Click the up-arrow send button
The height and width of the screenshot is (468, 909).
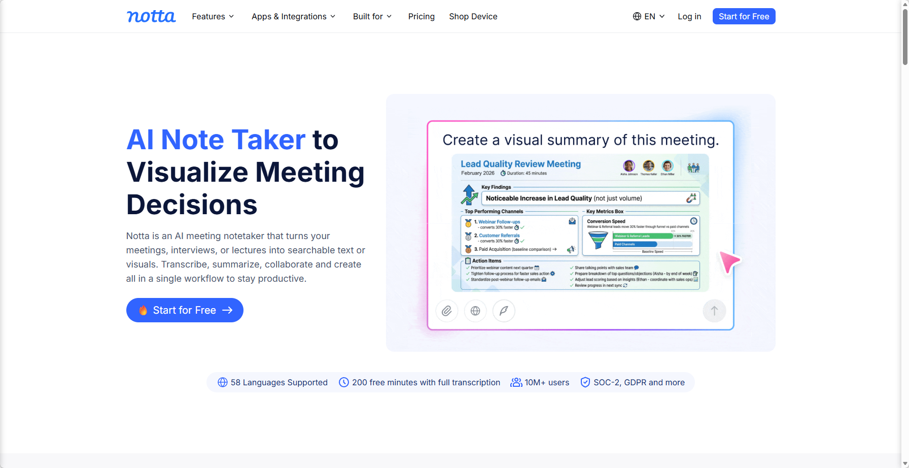714,311
